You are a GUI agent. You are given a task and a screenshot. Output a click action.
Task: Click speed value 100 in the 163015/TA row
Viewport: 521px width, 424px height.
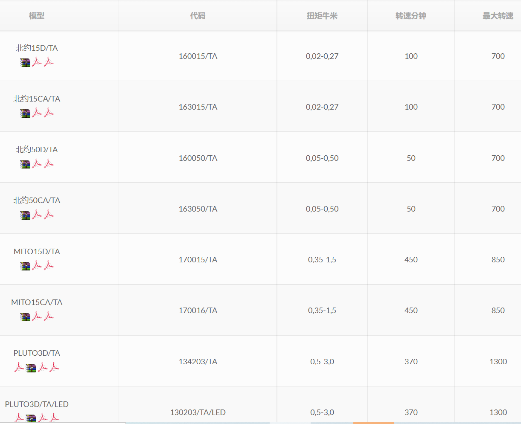[x=411, y=107]
